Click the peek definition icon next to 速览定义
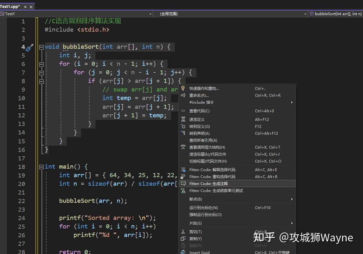This screenshot has height=254, width=363. coord(183,119)
